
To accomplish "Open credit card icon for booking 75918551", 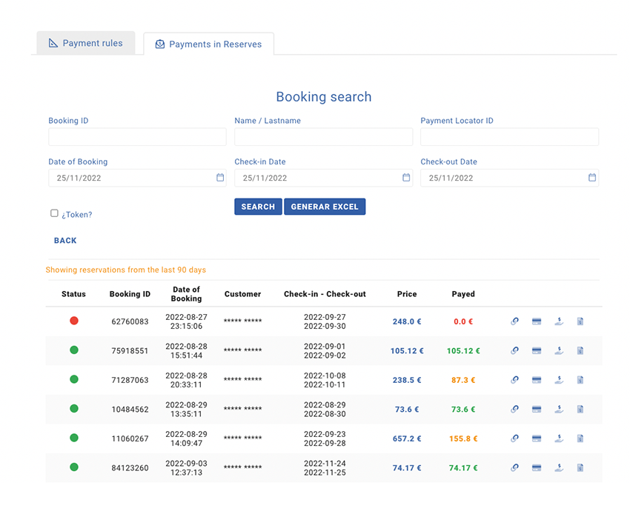I will click(537, 350).
